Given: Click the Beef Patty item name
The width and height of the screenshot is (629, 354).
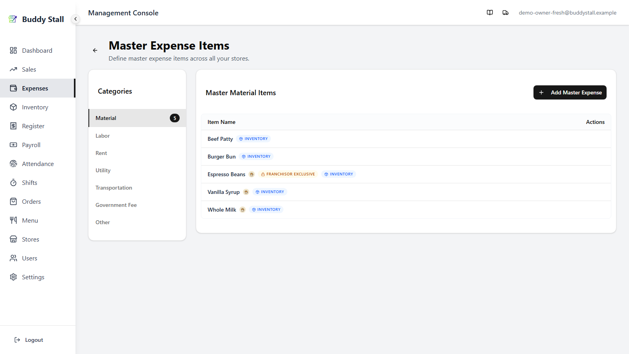Looking at the screenshot, I should coord(220,139).
